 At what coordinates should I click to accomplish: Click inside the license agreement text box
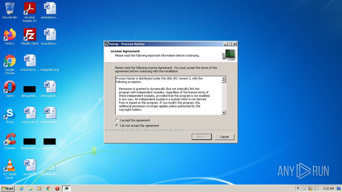pos(169,95)
